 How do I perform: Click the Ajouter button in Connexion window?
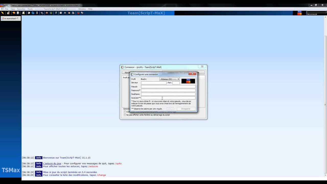126,73
